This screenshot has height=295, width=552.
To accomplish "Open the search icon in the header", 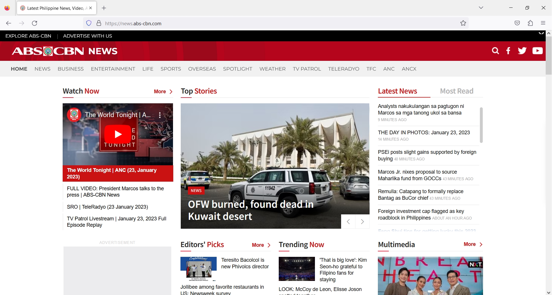I will point(495,51).
